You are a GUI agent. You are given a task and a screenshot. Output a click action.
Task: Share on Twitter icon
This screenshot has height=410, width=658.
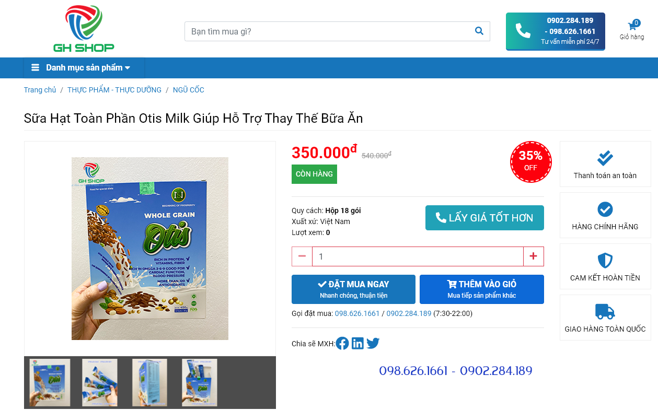(x=373, y=343)
